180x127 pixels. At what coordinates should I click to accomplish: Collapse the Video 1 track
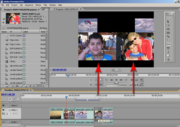pyautogui.click(x=9, y=110)
